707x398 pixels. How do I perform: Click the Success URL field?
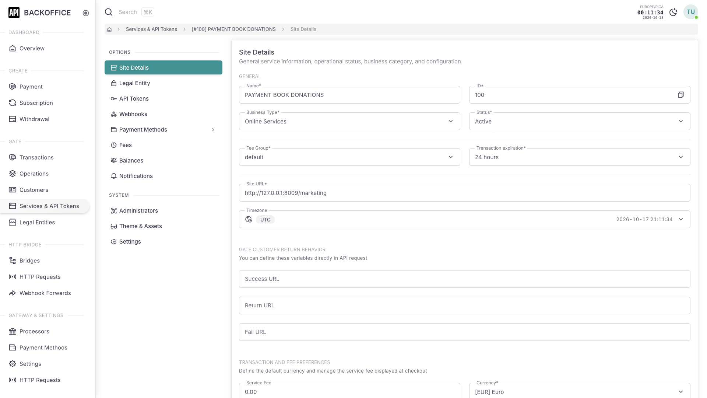tap(465, 279)
